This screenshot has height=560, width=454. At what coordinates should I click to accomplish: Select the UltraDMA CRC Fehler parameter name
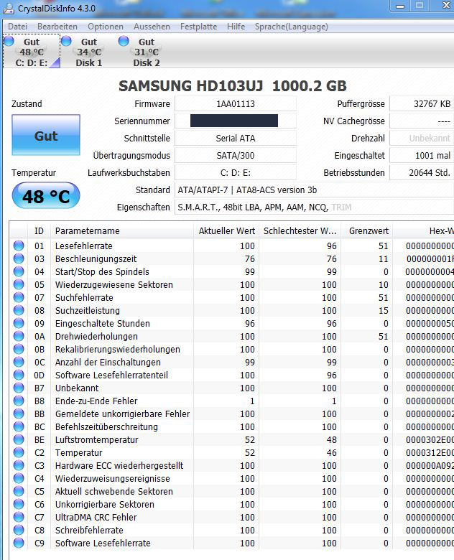pyautogui.click(x=96, y=517)
